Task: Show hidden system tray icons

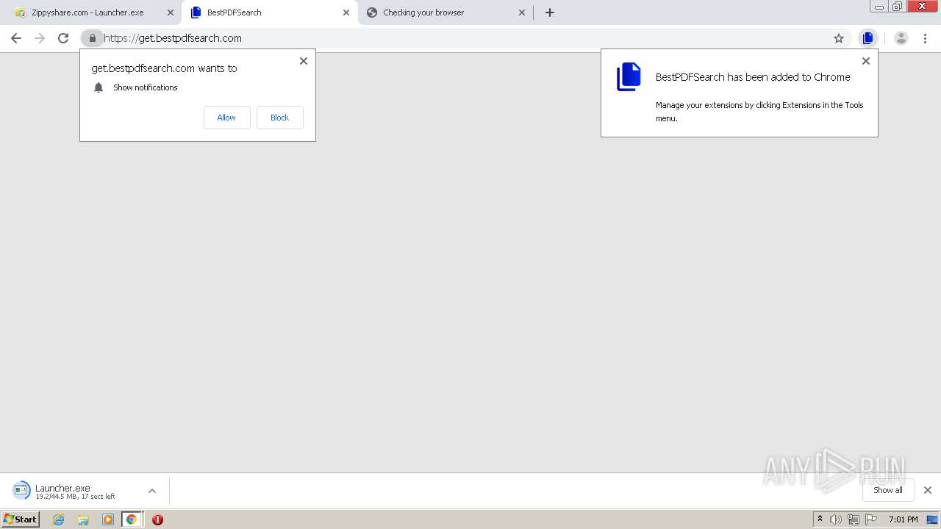Action: (820, 519)
